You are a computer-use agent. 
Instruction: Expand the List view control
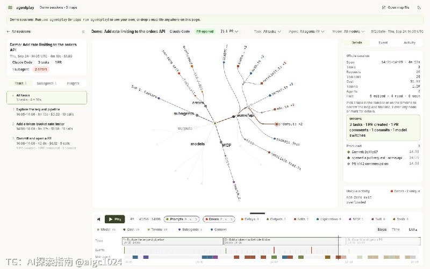click(413, 230)
